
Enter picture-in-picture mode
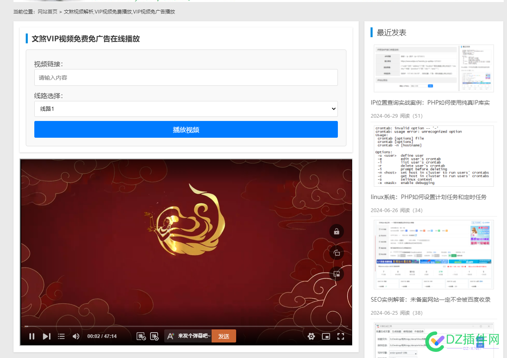pyautogui.click(x=326, y=336)
